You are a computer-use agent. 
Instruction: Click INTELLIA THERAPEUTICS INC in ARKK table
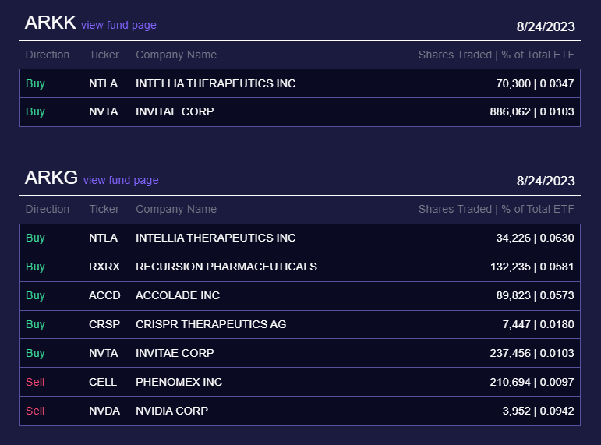click(216, 83)
